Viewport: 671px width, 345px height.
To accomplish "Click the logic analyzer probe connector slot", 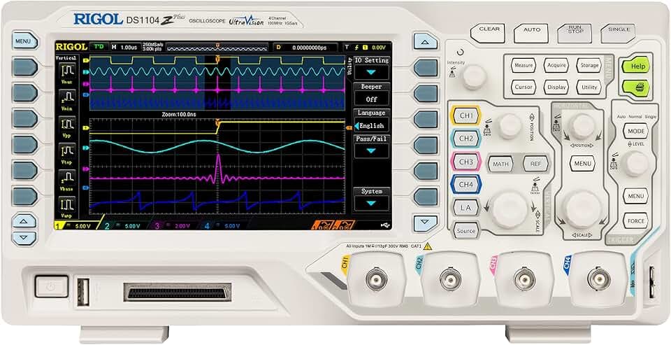I will [x=177, y=292].
